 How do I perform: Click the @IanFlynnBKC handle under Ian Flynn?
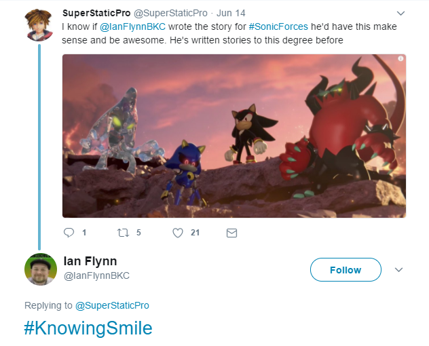tap(96, 275)
